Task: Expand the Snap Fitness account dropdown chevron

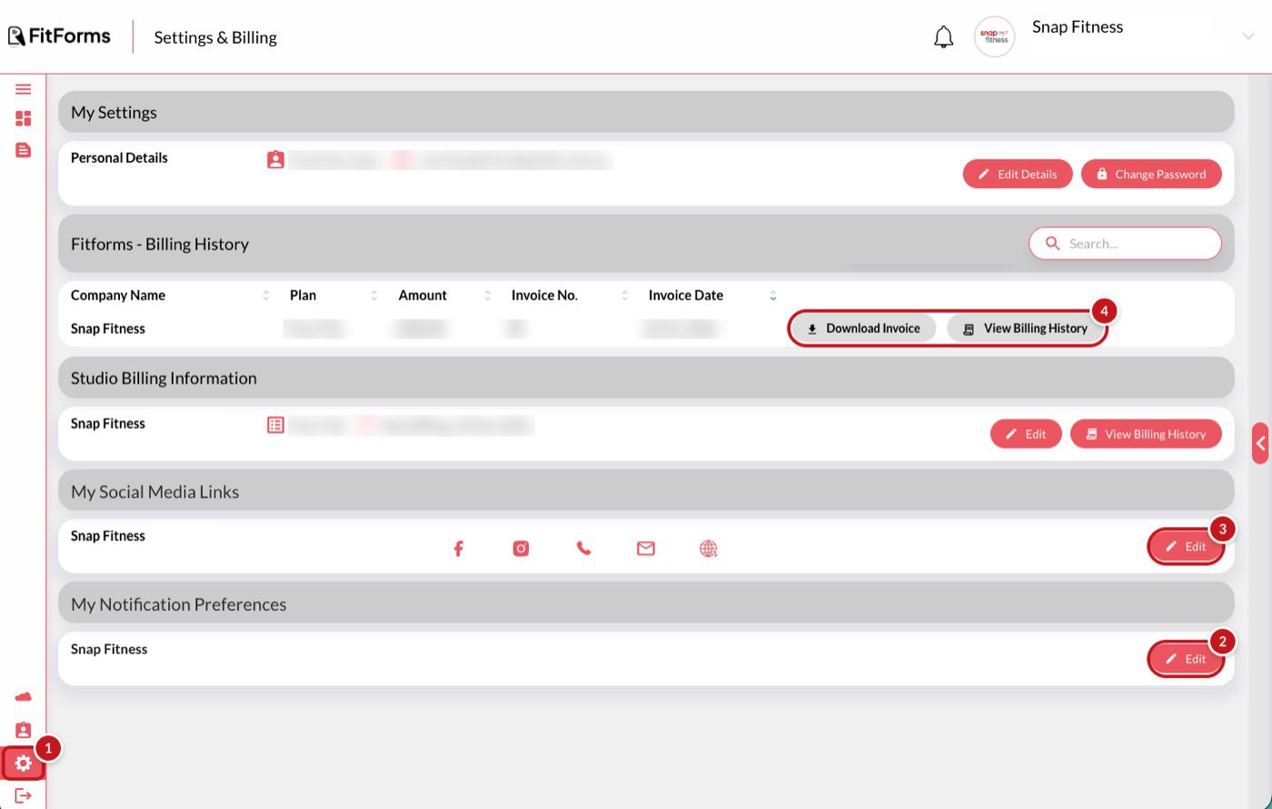Action: (1247, 35)
